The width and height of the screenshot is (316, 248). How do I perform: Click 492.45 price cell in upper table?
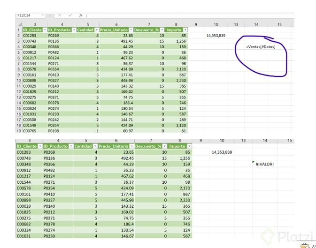(116, 41)
